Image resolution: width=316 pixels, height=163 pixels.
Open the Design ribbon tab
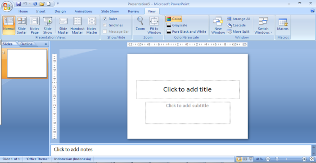point(60,11)
